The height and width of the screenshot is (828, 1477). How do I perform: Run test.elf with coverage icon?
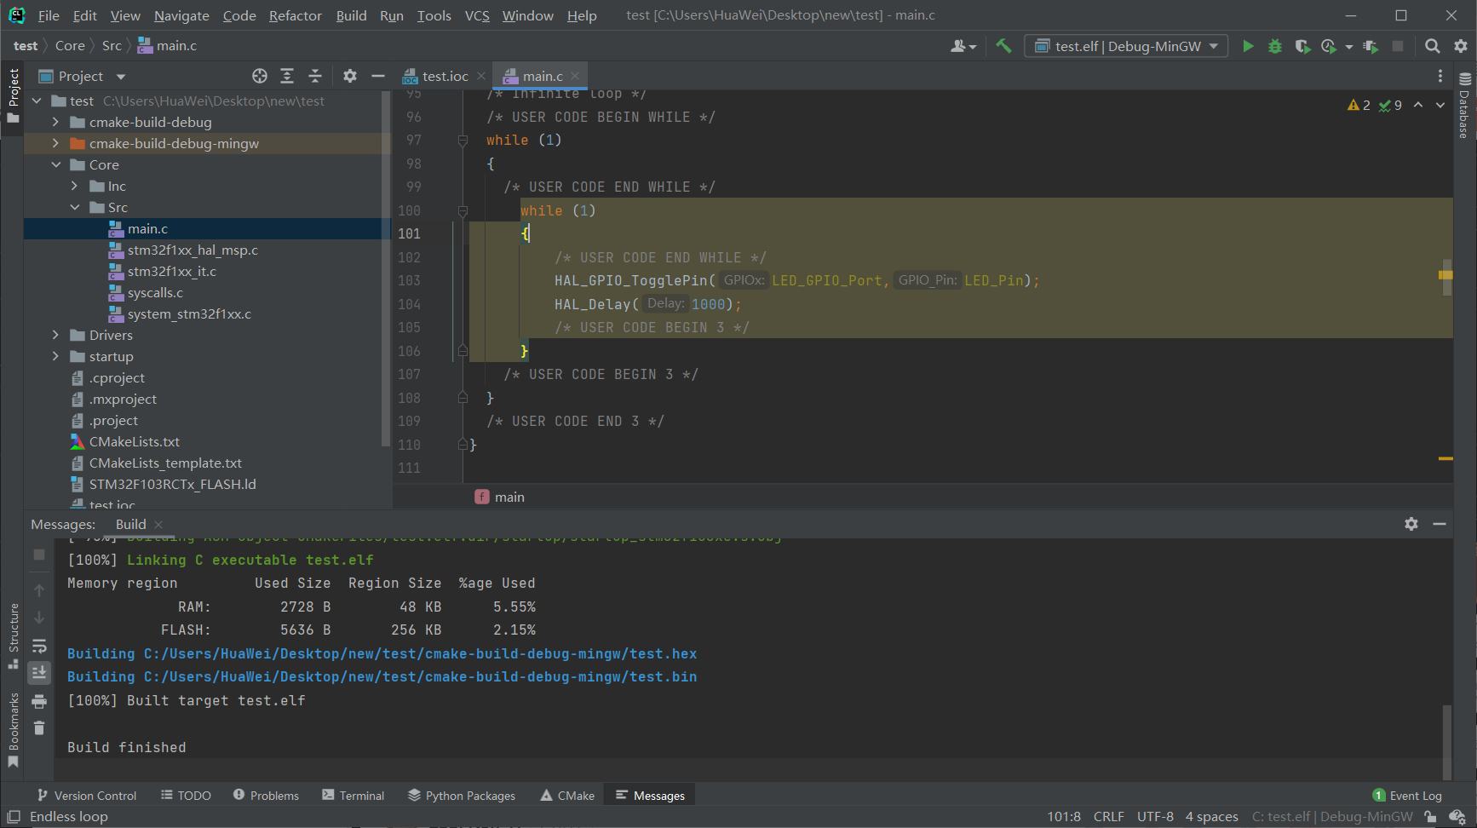pos(1302,46)
